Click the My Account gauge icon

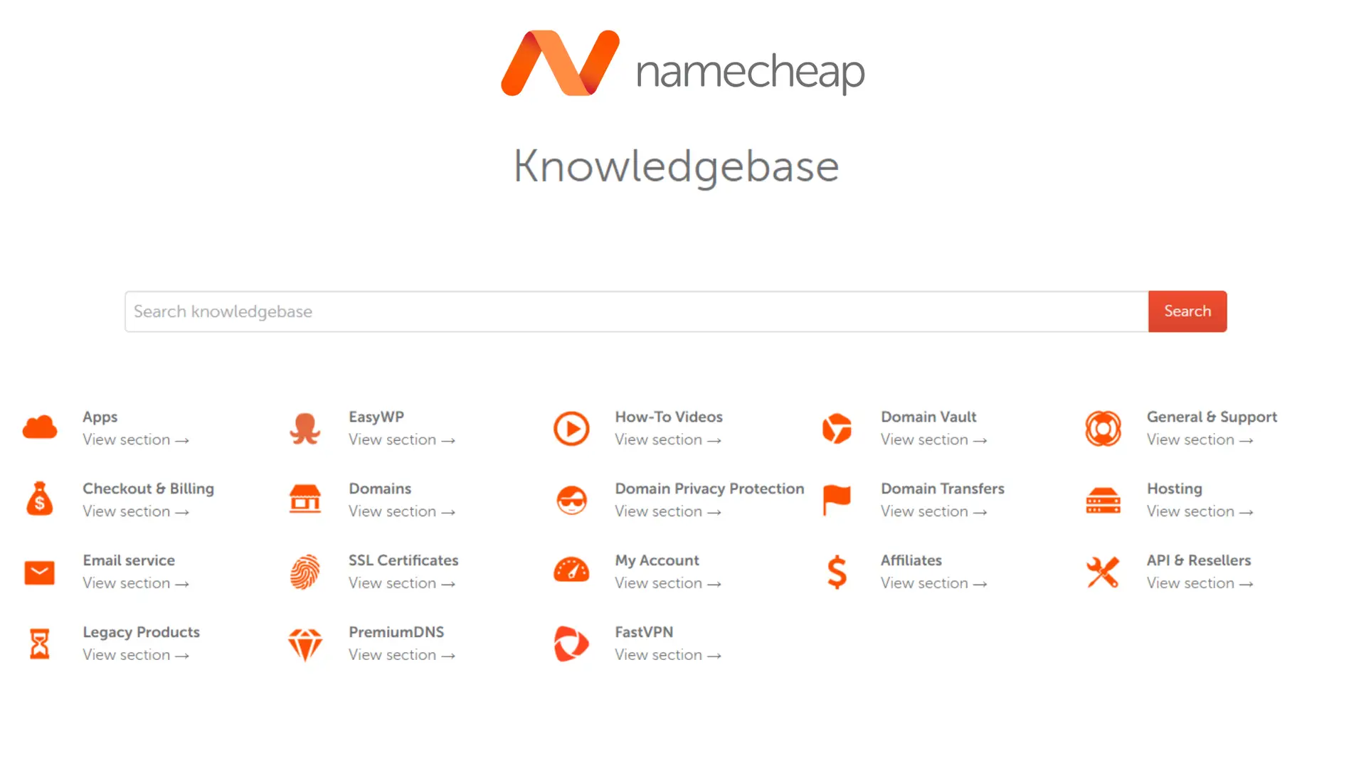coord(571,570)
